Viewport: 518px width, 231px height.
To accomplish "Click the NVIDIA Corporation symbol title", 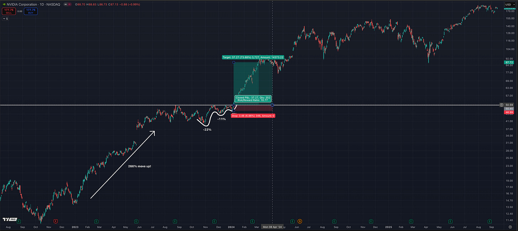I will click(23, 4).
